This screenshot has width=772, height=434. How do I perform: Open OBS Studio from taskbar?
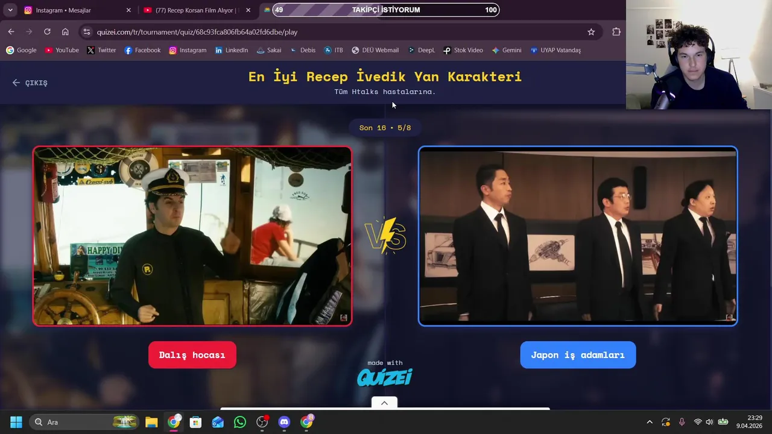262,422
